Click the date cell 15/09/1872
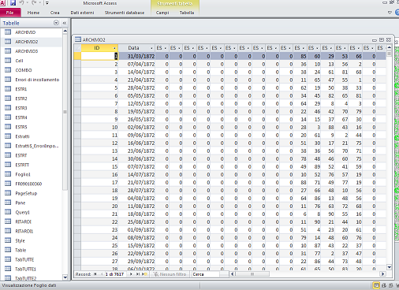 136,245
